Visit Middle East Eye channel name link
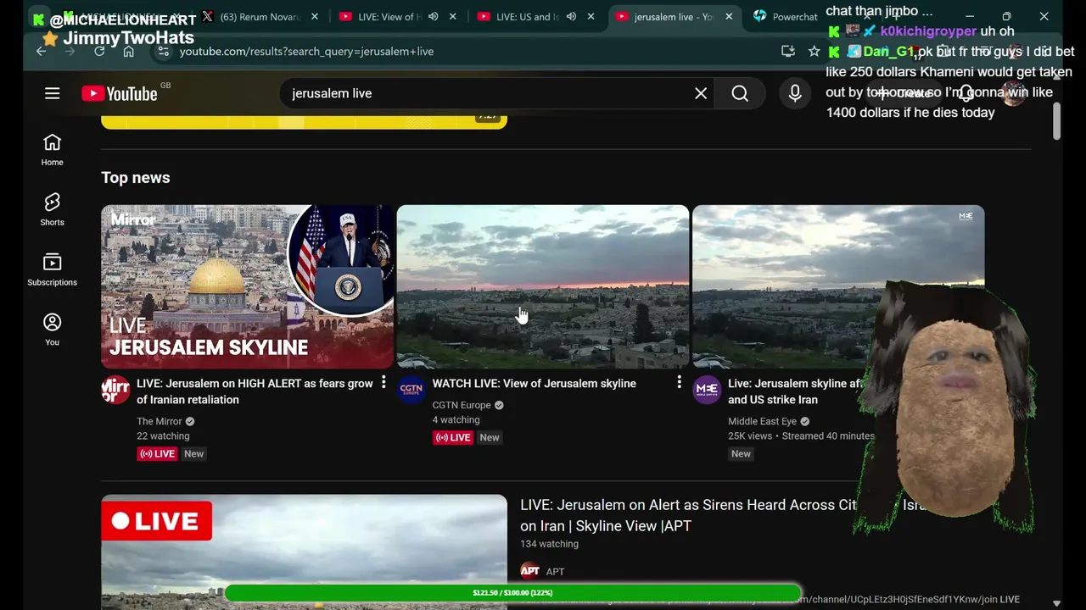The height and width of the screenshot is (610, 1086). (762, 421)
